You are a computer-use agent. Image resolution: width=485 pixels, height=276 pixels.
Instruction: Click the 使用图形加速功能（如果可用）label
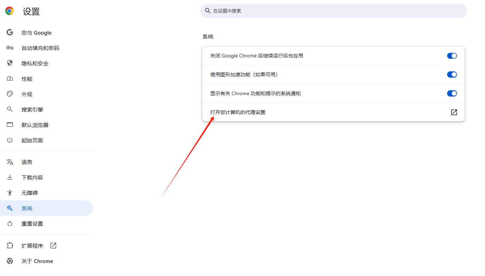(244, 75)
